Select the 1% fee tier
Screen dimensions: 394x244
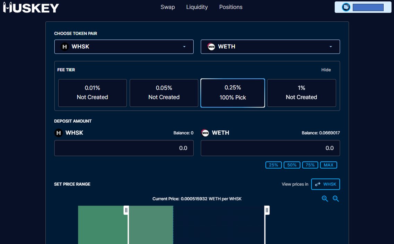click(301, 93)
